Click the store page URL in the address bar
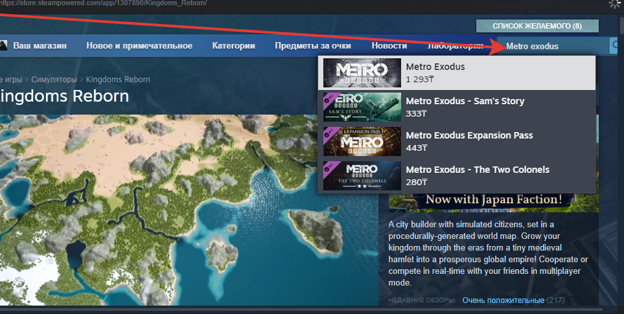Viewport: 624px width, 314px height. click(104, 3)
